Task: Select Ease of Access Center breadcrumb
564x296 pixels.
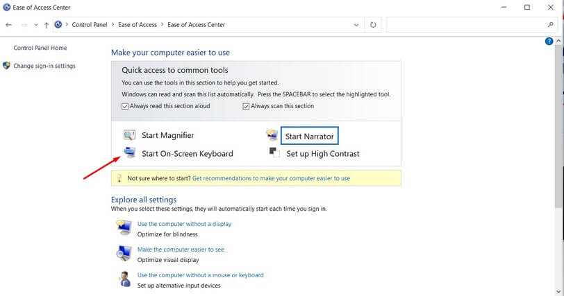Action: point(196,25)
